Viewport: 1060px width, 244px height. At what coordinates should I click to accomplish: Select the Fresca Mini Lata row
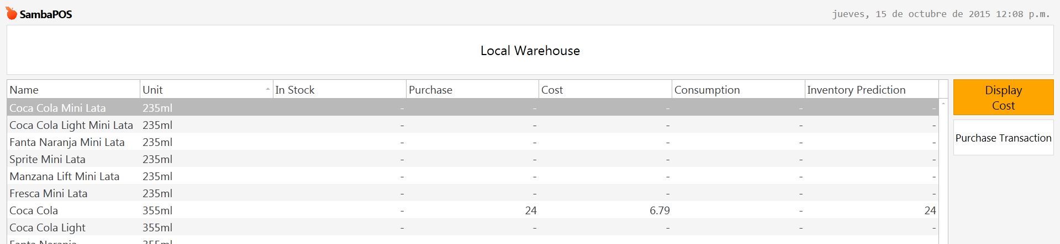click(x=473, y=193)
